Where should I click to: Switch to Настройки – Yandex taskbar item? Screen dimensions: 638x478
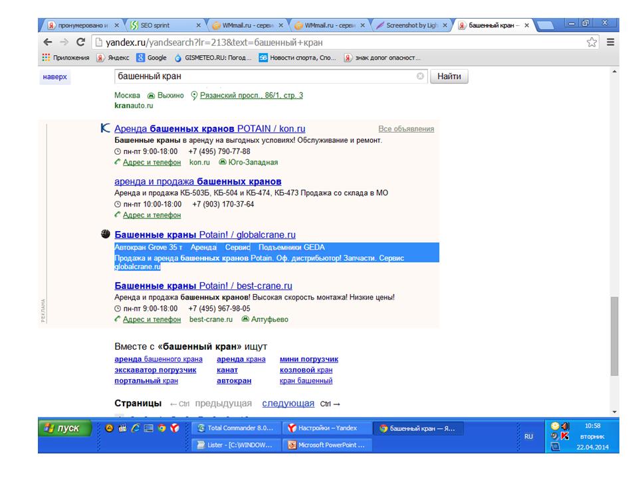tap(328, 428)
